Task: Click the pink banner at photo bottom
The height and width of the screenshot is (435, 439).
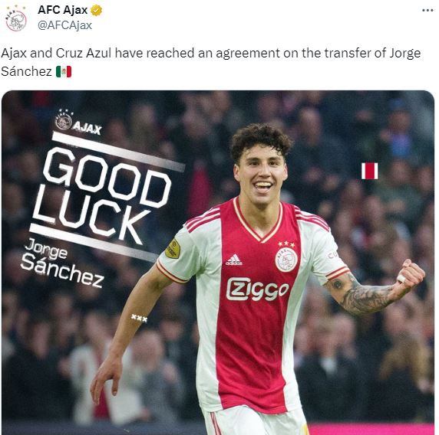Action: [x=371, y=429]
